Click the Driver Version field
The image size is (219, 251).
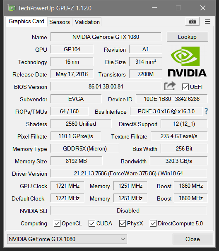click(128, 173)
